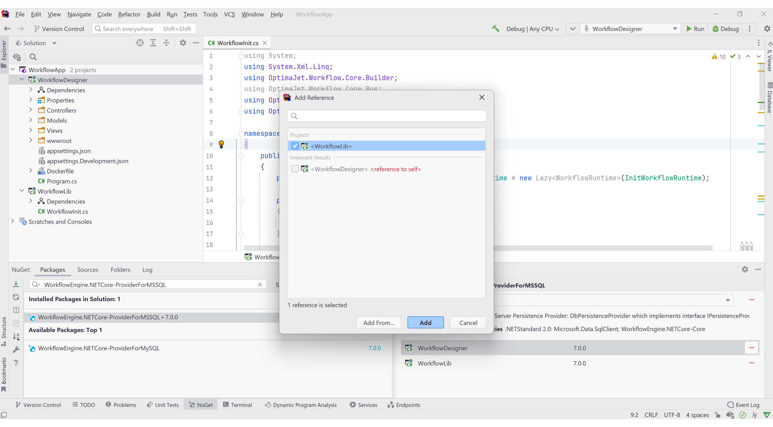
Task: Click CRLF line separator in status bar
Action: [x=651, y=415]
